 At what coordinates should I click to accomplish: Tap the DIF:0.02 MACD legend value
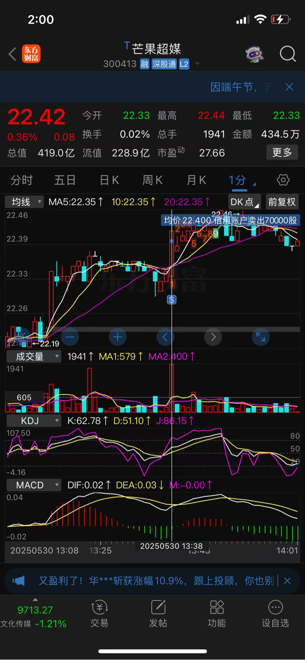(x=89, y=485)
